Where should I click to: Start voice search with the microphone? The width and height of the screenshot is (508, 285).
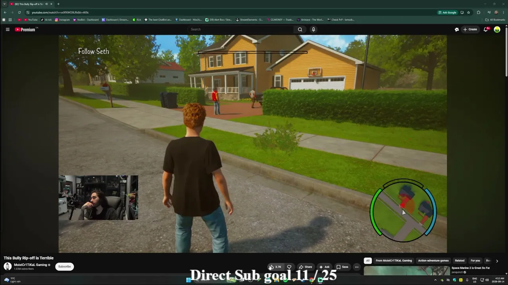click(x=314, y=29)
